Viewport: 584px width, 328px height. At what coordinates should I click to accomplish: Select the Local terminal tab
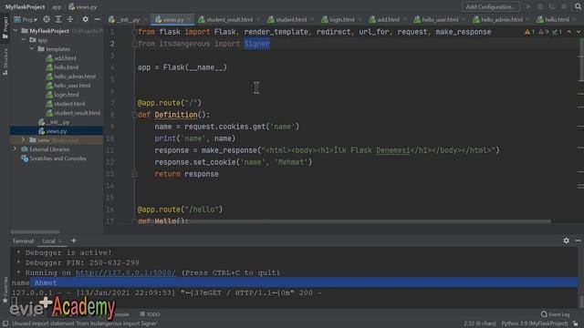[x=48, y=241]
